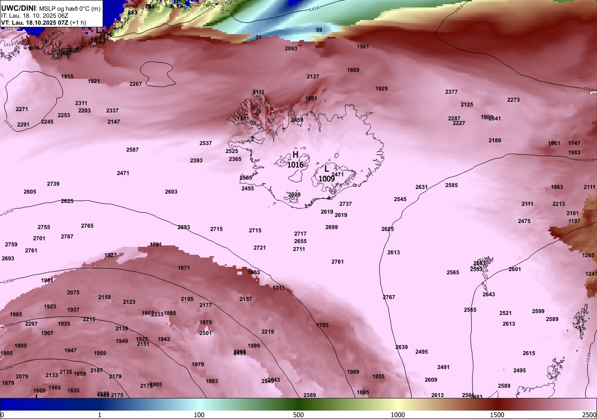
Task: Click the 2643 height value
Action: pos(489,294)
